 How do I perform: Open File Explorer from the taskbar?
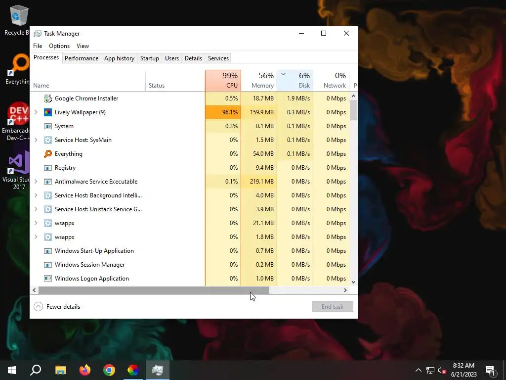60,370
